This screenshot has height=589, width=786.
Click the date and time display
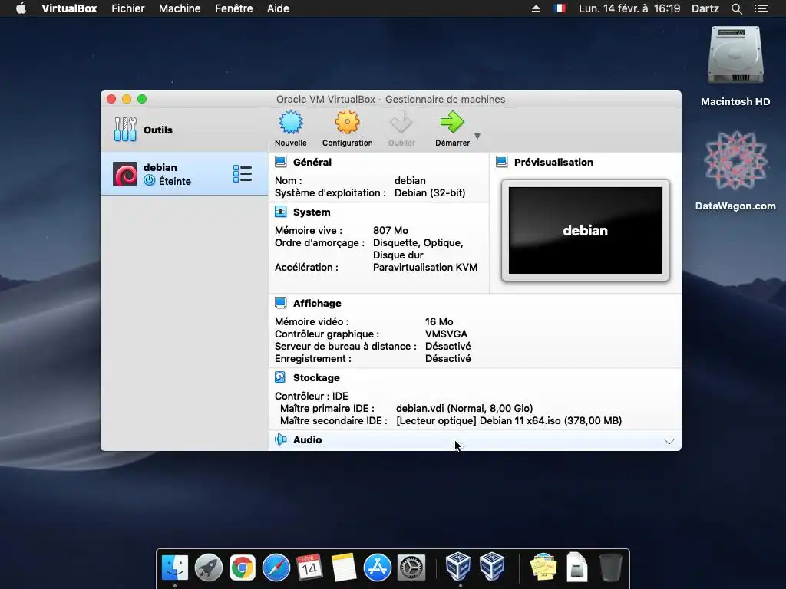tap(629, 8)
